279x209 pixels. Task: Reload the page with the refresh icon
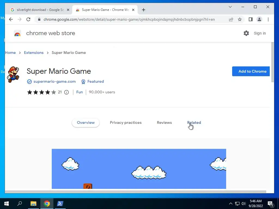28,19
